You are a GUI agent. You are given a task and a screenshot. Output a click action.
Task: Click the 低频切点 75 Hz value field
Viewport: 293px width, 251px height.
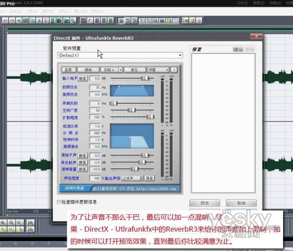pyautogui.click(x=95, y=87)
